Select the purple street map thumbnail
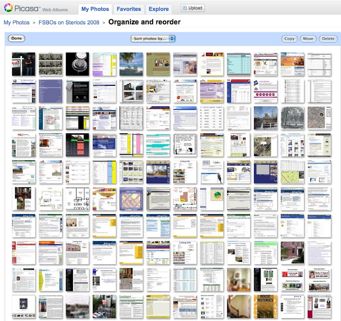Viewport: 341px width, 321px height. click(131, 199)
